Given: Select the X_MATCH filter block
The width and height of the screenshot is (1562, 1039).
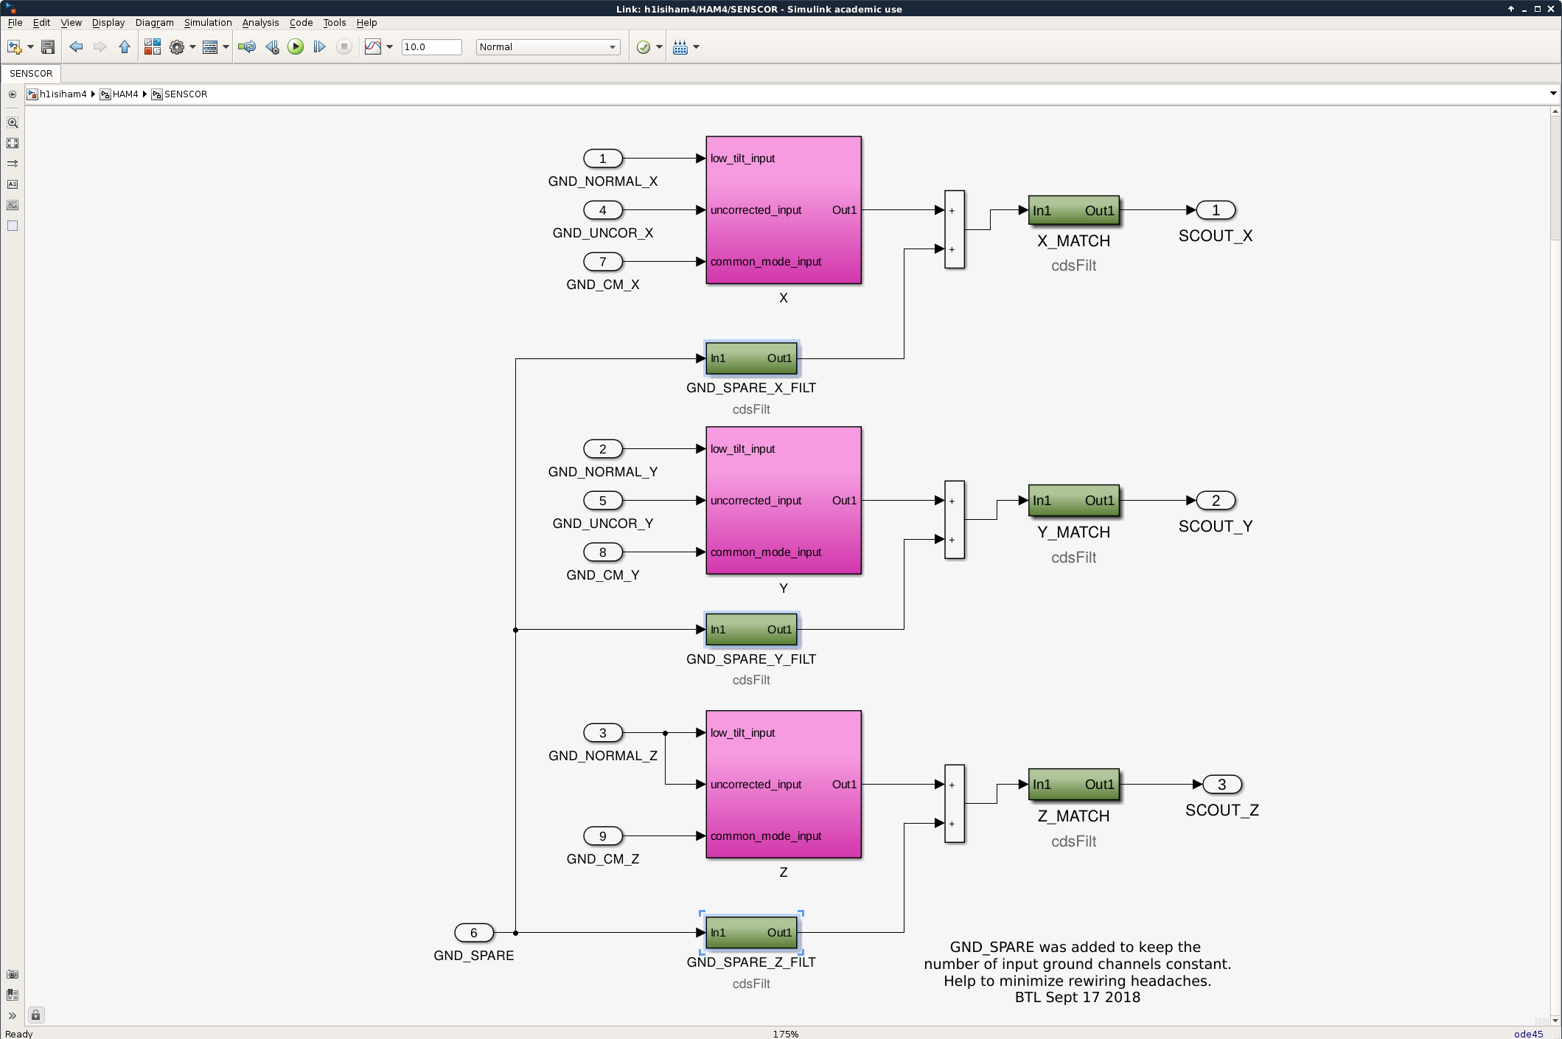Looking at the screenshot, I should [x=1074, y=210].
